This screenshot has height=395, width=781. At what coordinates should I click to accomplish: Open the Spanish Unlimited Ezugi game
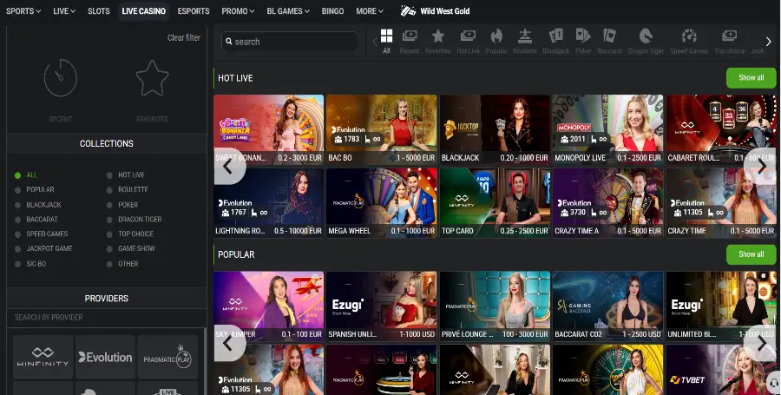tap(382, 306)
